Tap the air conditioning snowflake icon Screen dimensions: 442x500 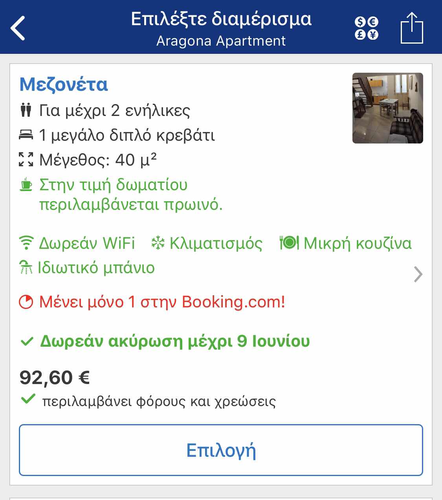(x=158, y=243)
